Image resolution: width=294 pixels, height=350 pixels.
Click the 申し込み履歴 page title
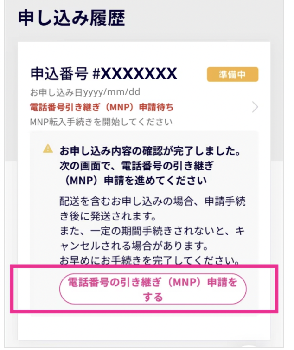point(71,18)
